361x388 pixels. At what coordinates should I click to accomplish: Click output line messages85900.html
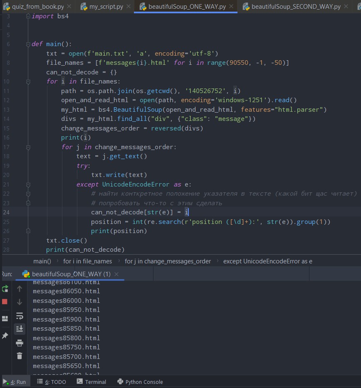(x=66, y=319)
